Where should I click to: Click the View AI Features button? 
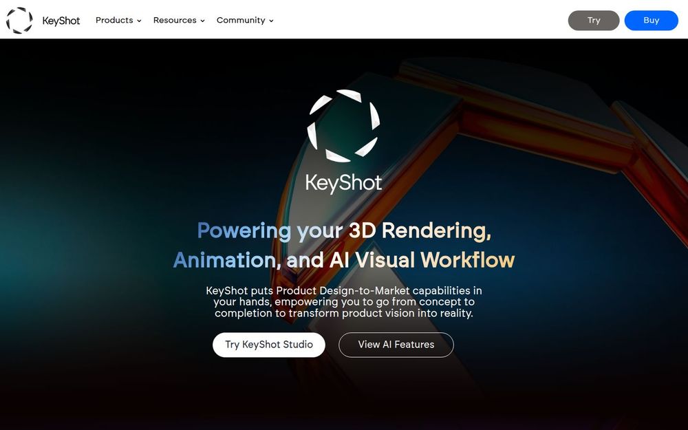click(x=396, y=345)
